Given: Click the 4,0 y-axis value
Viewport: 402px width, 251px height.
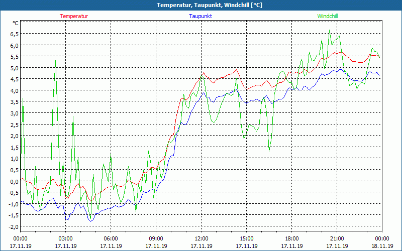Looking at the screenshot, I should coord(14,90).
